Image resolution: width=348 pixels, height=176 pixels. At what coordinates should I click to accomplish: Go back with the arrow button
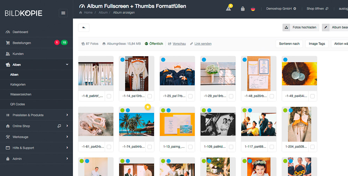84,28
